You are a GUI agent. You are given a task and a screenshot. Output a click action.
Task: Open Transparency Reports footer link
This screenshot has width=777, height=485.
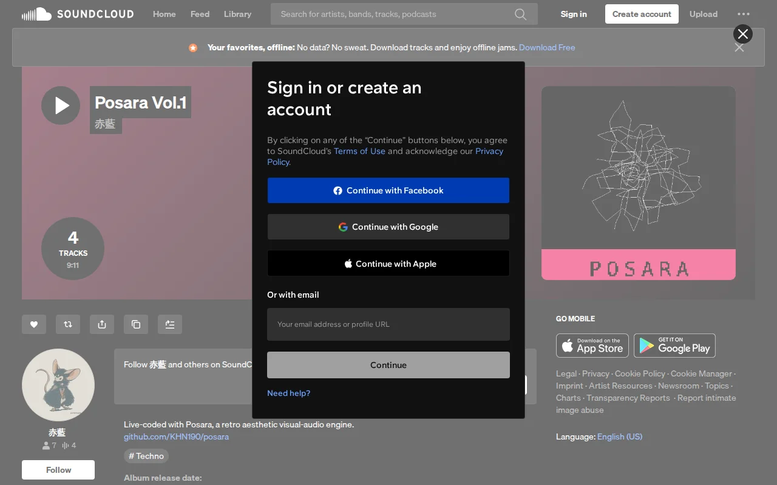[x=628, y=398]
